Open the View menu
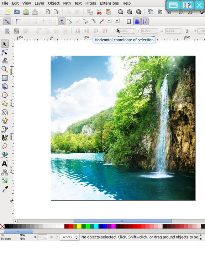Screen dimensions: 205x274 (x=26, y=3)
